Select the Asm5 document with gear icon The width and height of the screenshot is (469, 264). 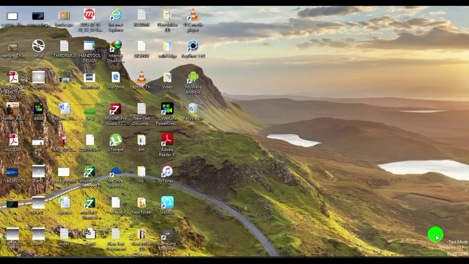[90, 237]
